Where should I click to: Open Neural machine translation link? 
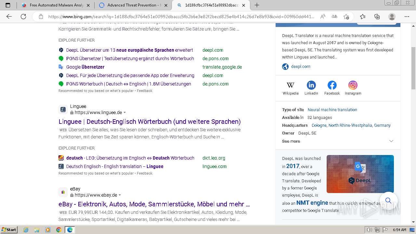pos(332,110)
